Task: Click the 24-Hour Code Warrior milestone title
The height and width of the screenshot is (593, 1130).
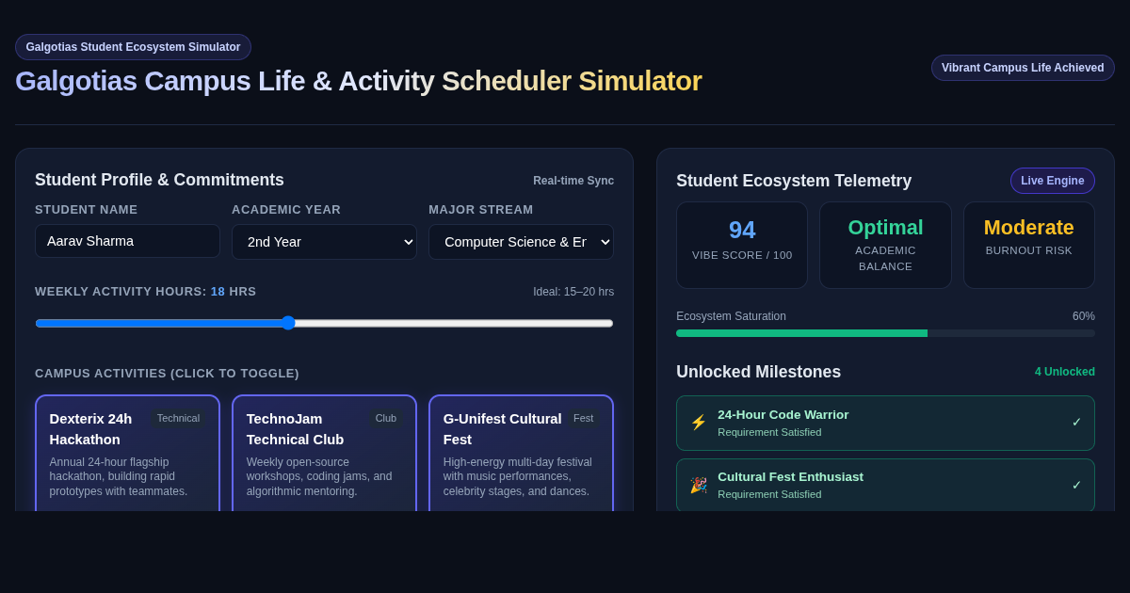Action: [783, 414]
